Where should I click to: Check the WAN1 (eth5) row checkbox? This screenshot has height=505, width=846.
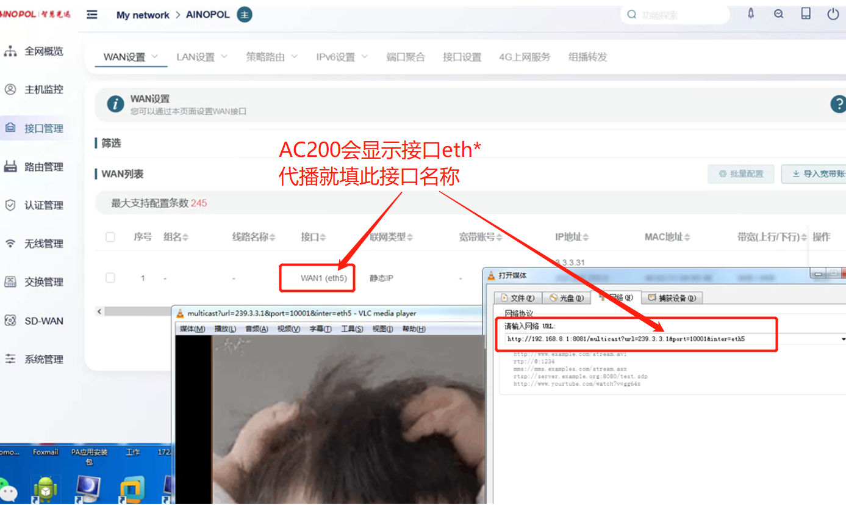pos(110,278)
